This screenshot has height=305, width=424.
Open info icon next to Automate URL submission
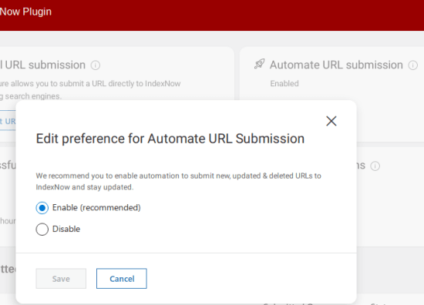click(413, 65)
